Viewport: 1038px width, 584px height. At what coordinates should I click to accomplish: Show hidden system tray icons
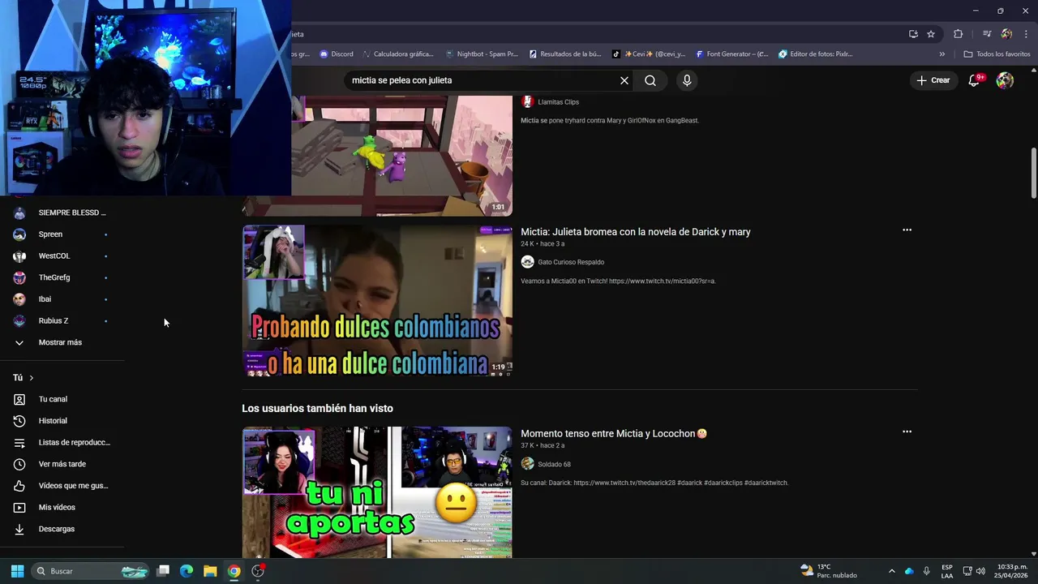(891, 571)
